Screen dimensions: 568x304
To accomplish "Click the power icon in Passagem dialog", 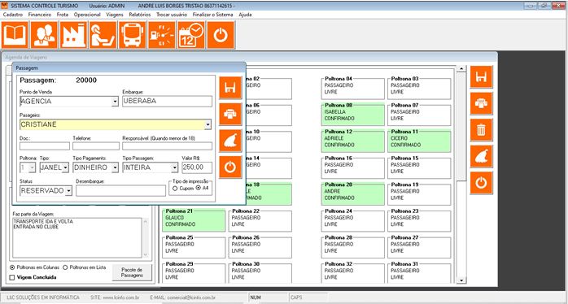I will coord(230,167).
